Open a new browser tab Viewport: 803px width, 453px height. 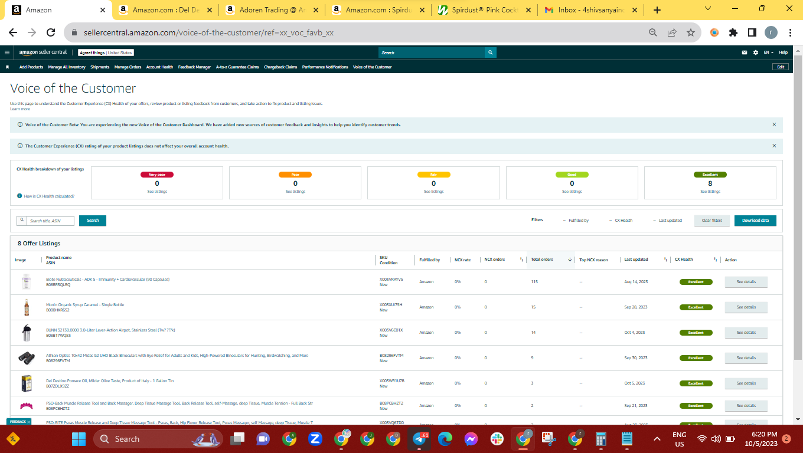(x=657, y=10)
